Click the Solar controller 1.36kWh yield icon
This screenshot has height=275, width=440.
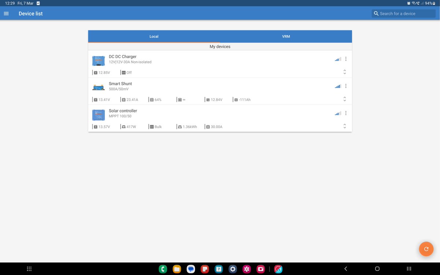click(x=180, y=127)
